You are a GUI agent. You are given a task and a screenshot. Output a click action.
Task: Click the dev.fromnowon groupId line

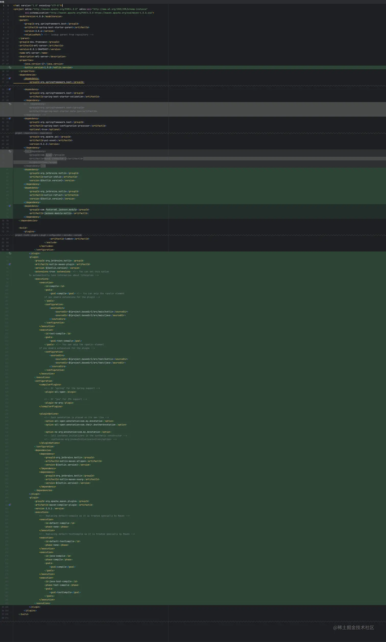click(39, 42)
